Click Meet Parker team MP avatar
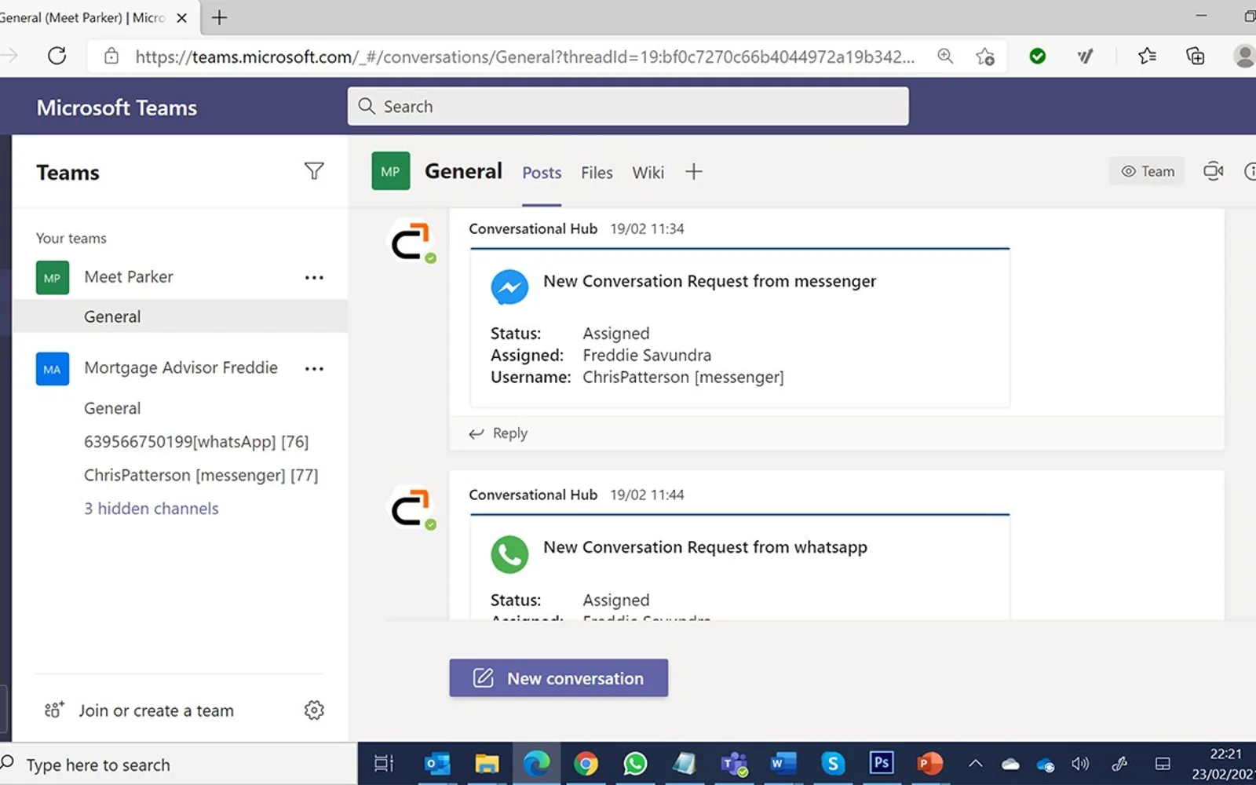Image resolution: width=1256 pixels, height=785 pixels. click(x=53, y=278)
